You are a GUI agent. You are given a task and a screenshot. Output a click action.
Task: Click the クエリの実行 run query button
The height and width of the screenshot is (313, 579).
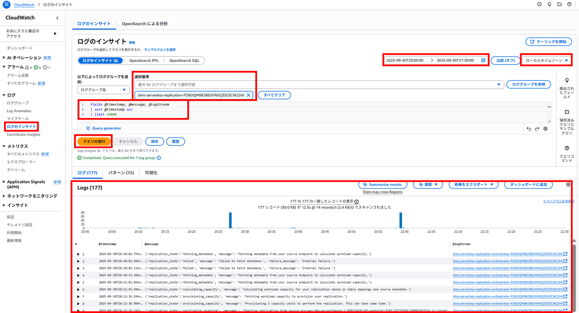click(x=94, y=142)
